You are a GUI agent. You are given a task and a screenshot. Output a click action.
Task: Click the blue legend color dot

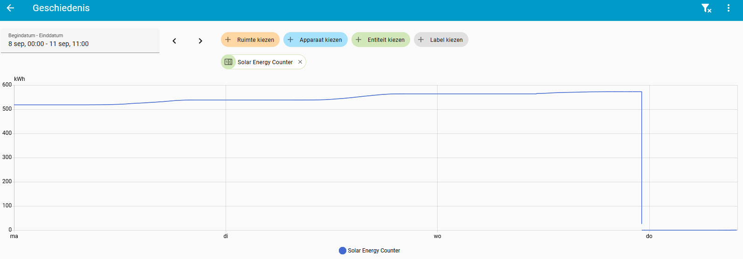point(343,251)
